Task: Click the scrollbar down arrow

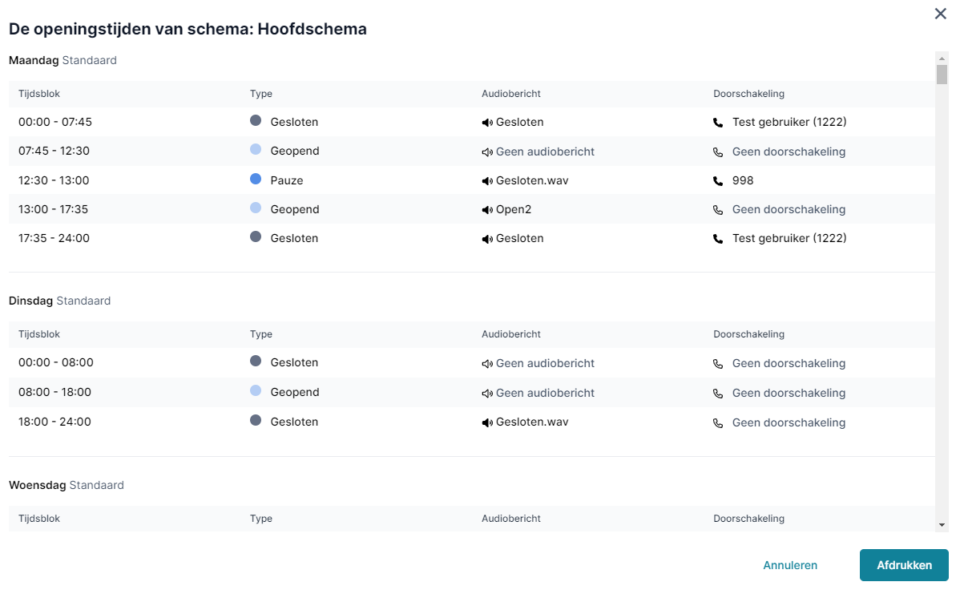Action: [x=942, y=525]
